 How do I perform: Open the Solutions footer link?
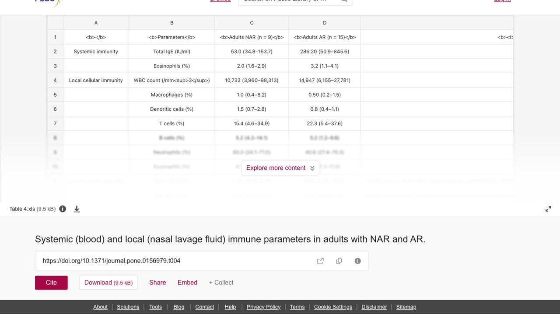(128, 307)
